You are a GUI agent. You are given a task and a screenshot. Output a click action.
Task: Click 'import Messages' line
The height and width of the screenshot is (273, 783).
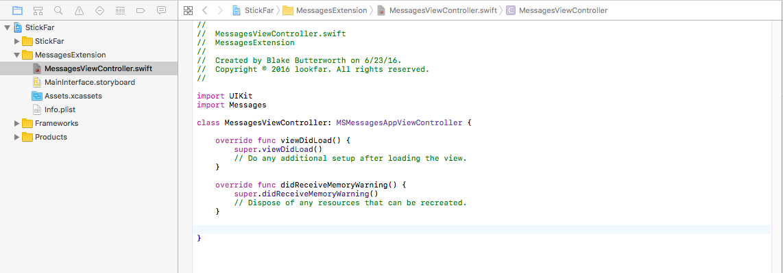click(x=232, y=105)
